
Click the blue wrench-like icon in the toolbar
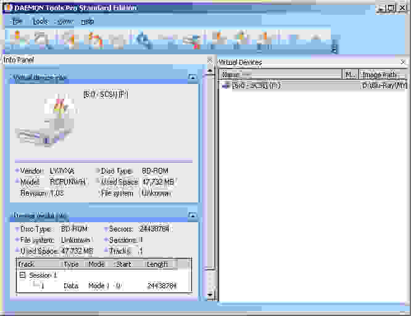[x=144, y=40]
